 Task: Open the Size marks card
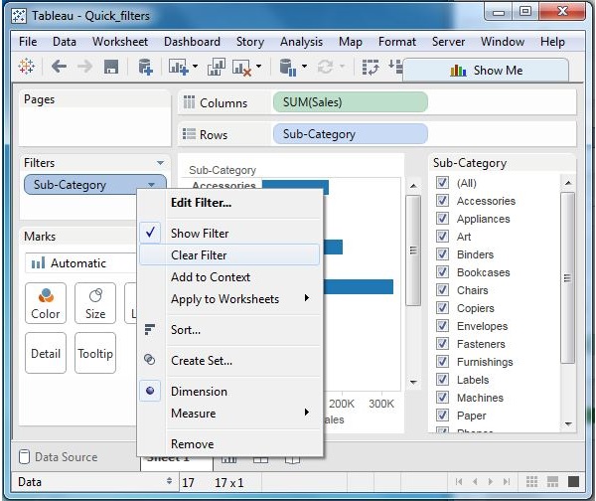point(95,302)
